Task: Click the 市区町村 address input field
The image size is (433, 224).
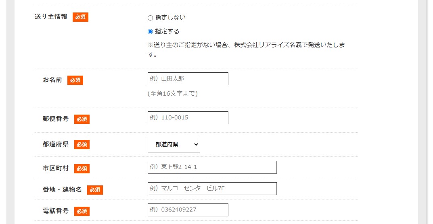Action: click(212, 167)
